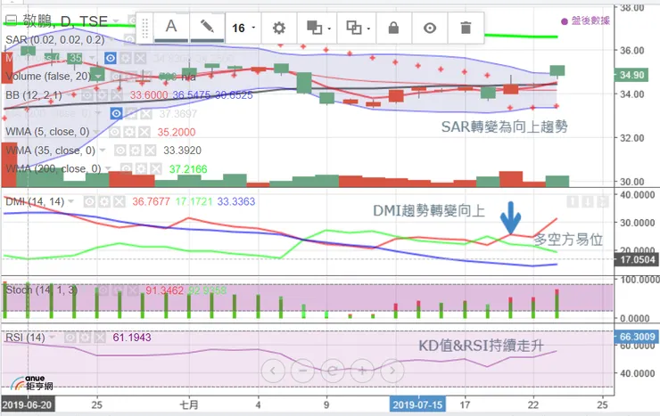Expand the WMA (5, close, 0) dropdown
This screenshot has width=660, height=416.
(96, 132)
